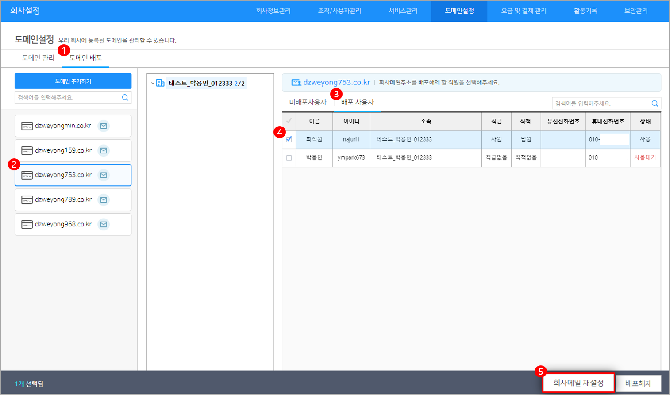670x395 pixels.
Task: Click the 도메인 추가하기 button
Action: point(73,81)
